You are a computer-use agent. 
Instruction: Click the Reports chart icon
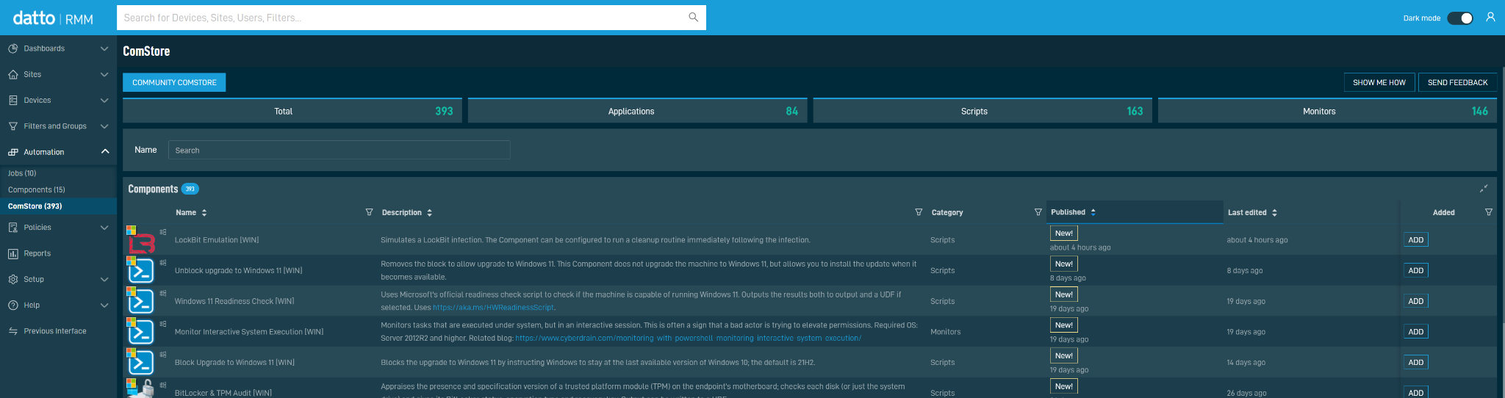(13, 253)
